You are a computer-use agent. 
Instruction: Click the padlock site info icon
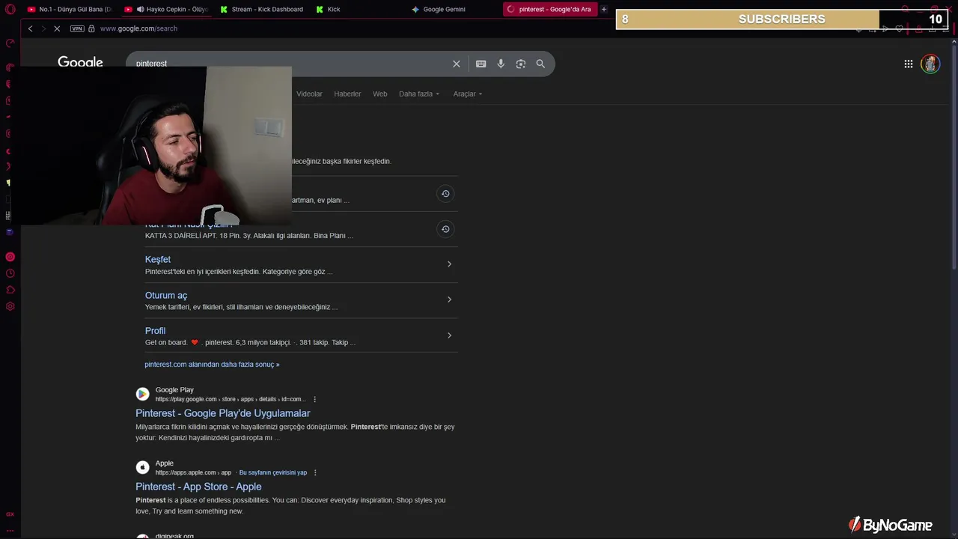click(91, 28)
